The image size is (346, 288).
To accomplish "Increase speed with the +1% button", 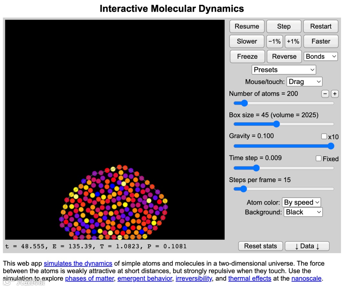I will click(293, 41).
